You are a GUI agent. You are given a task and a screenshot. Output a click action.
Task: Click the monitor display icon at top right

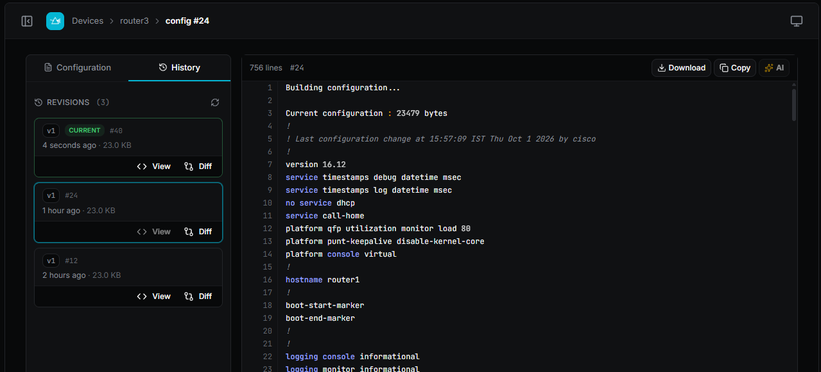pos(797,21)
